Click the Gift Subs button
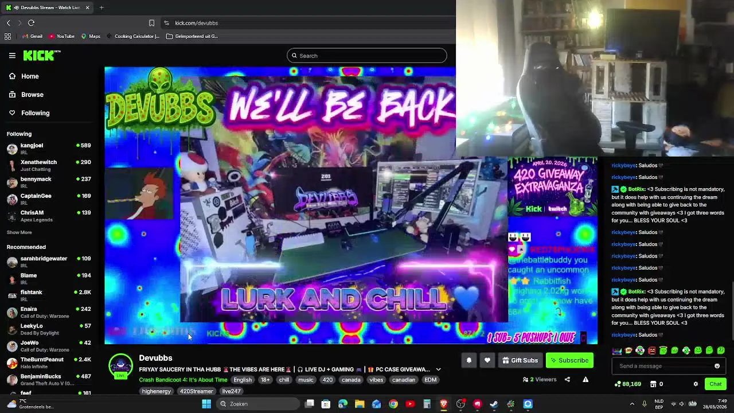This screenshot has width=734, height=413. (x=520, y=360)
